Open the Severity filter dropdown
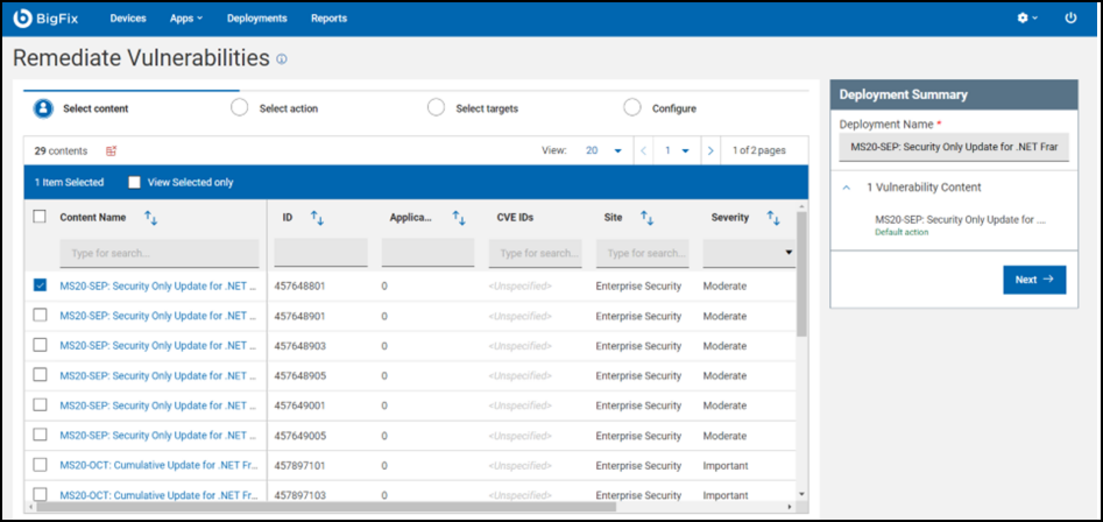Image resolution: width=1103 pixels, height=522 pixels. coord(749,253)
